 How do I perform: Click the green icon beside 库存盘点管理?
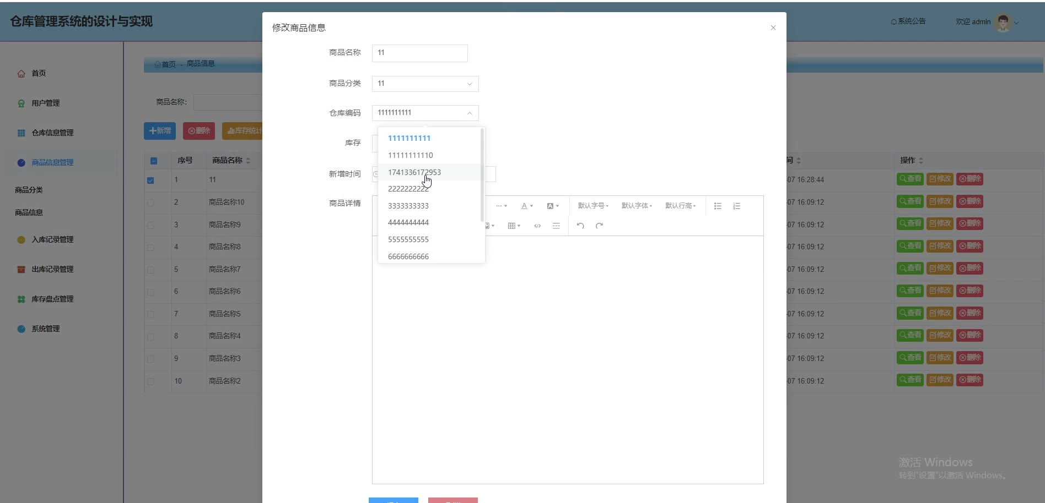(x=21, y=299)
